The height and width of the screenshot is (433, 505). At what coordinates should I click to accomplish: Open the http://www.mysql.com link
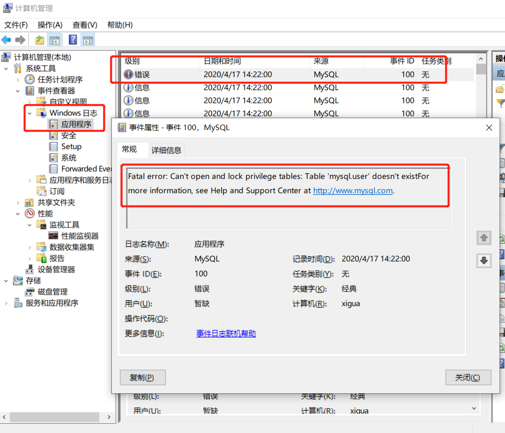[x=353, y=191]
